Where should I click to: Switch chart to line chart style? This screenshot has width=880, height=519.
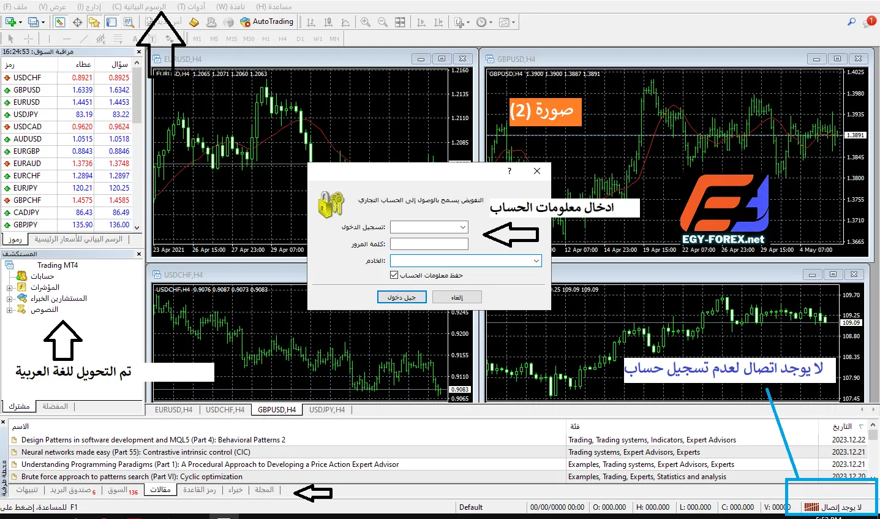pyautogui.click(x=345, y=22)
